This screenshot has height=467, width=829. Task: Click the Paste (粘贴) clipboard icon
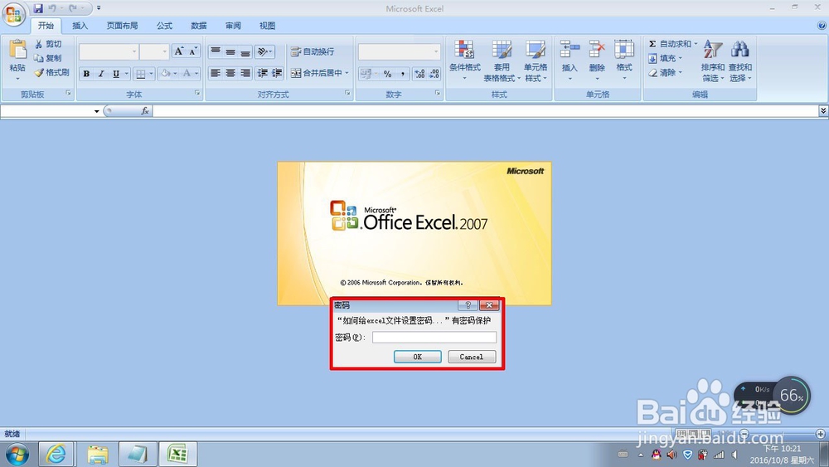pyautogui.click(x=17, y=50)
